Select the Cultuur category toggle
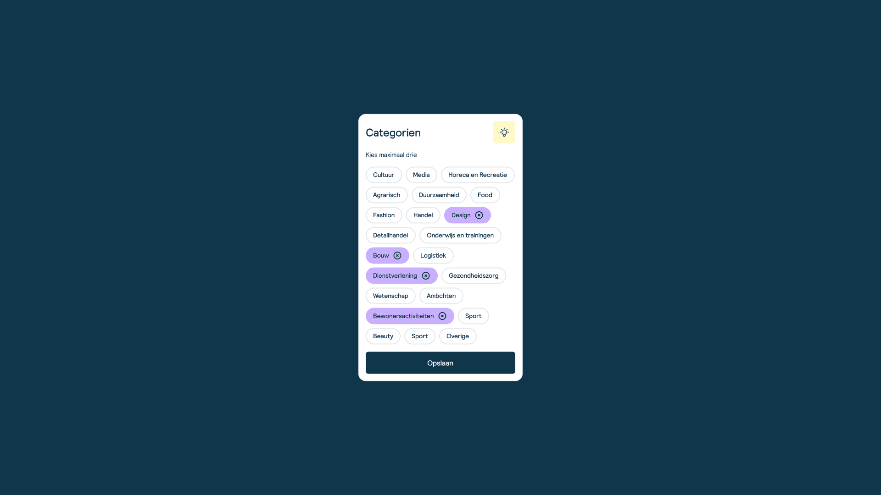 click(383, 175)
